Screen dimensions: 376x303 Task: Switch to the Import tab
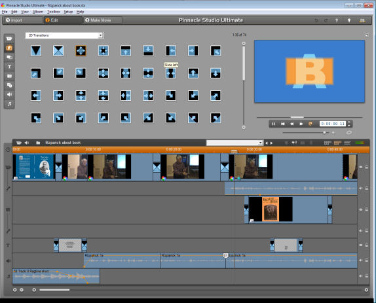[23, 20]
